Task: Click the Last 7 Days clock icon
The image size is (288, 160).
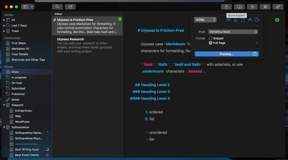Action: (x=8, y=26)
